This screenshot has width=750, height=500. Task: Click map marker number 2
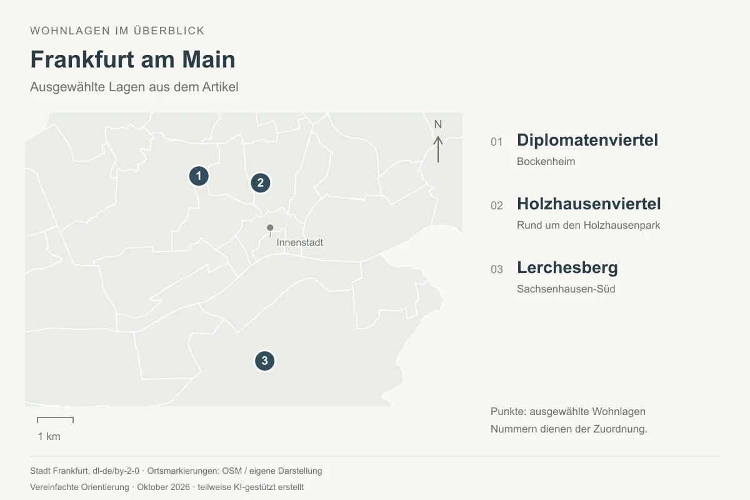tap(261, 183)
